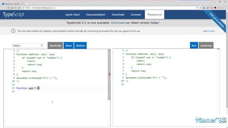Viewport: 228px width, 128px height.
Task: Click 'document.write' line 9 in TypeScript editor
Action: (x=37, y=78)
